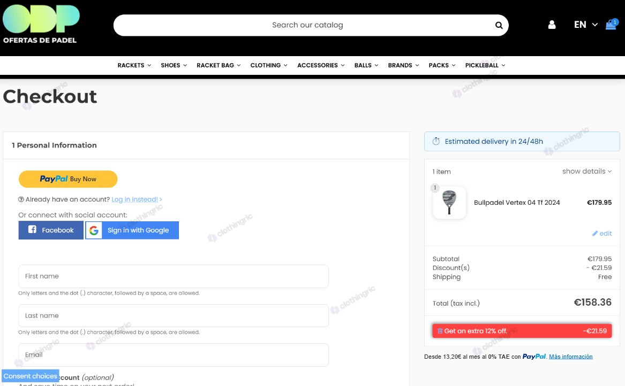
Task: Focus the First name field
Action: point(174,276)
